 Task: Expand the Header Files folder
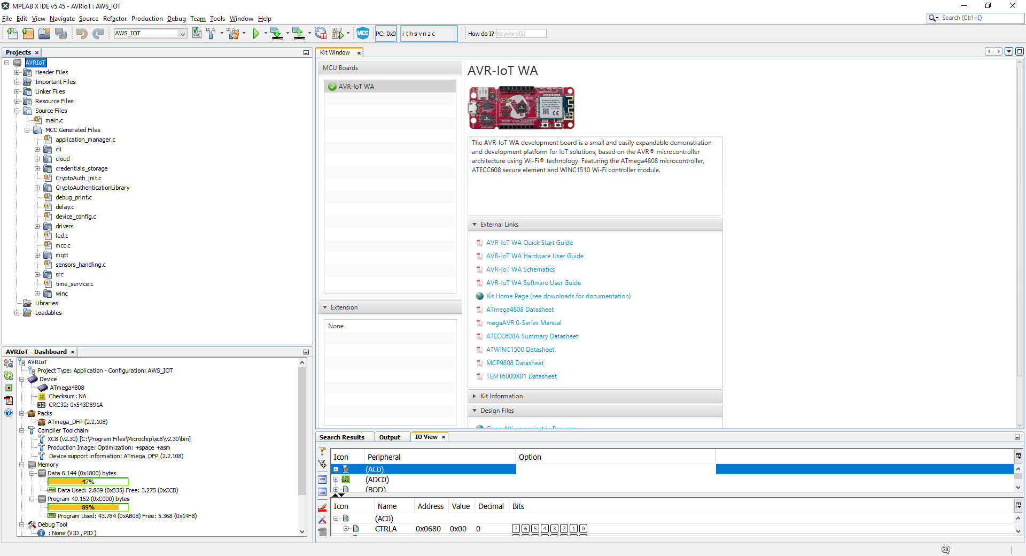click(x=17, y=73)
